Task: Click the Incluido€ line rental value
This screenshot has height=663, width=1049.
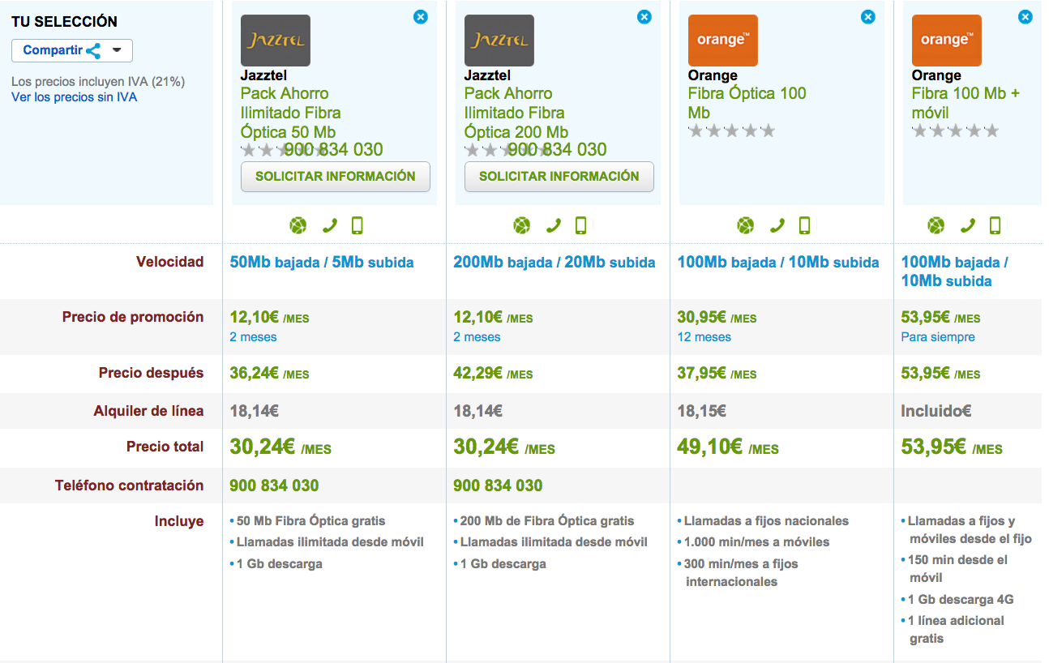Action: [936, 411]
